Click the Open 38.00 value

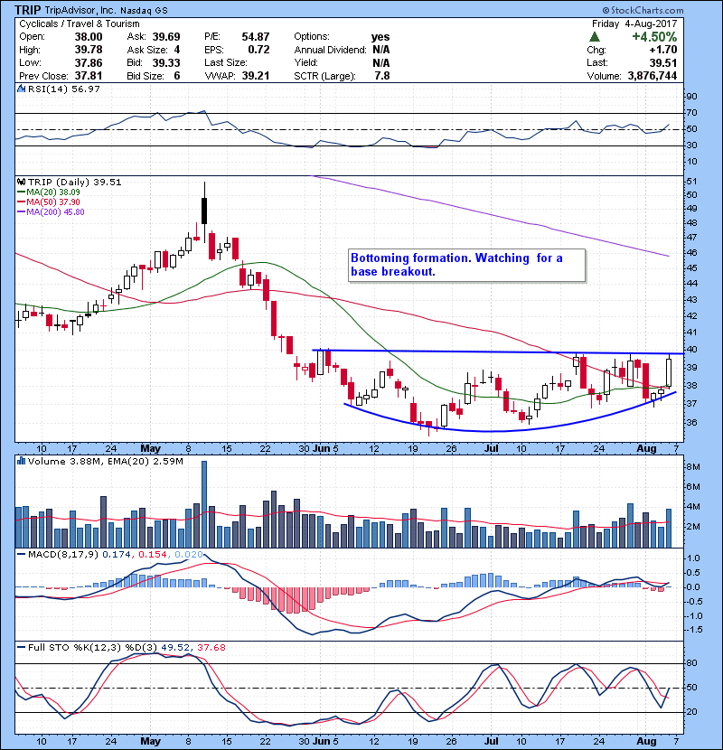(x=89, y=37)
